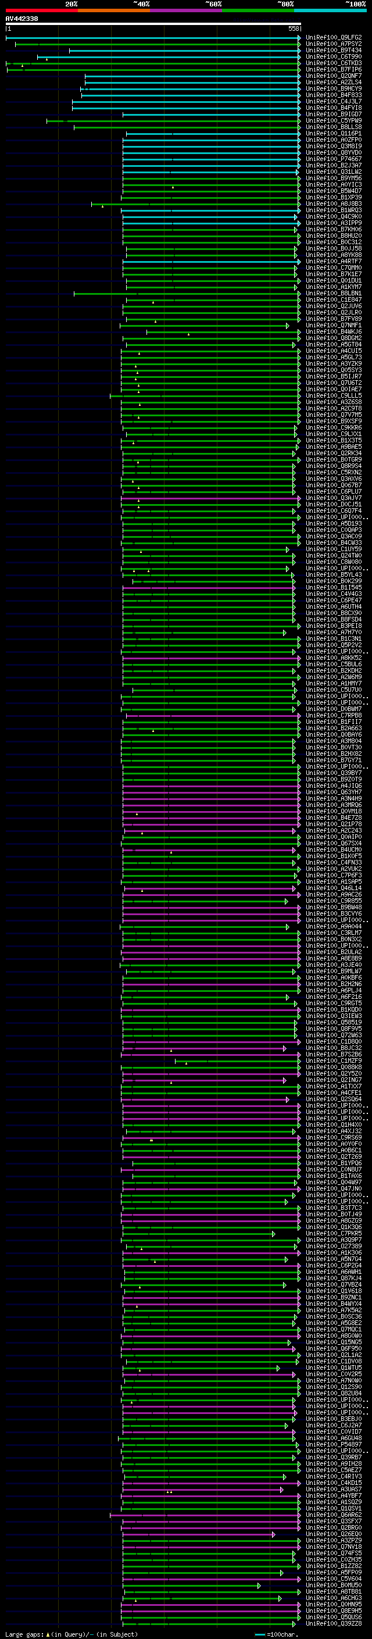This screenshot has height=1639, width=372.
Task: Select hit label UniRef100_B8HU20
Action: click(334, 235)
